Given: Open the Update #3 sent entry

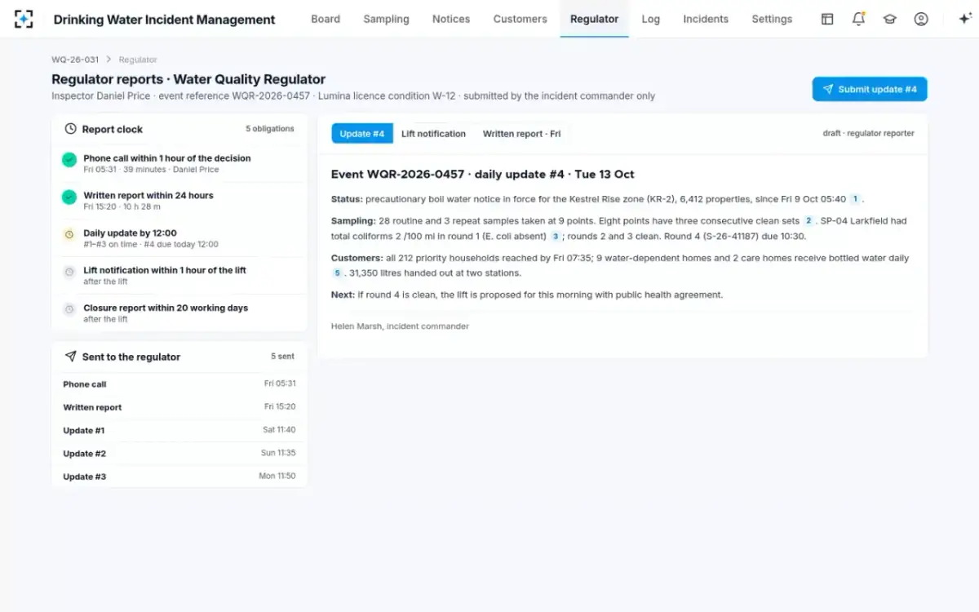Looking at the screenshot, I should [179, 477].
